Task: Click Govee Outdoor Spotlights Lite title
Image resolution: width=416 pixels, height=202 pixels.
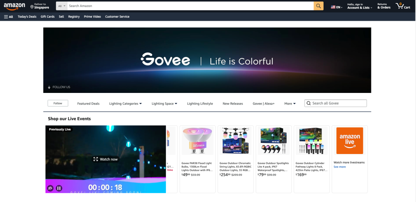Action: click(x=273, y=167)
